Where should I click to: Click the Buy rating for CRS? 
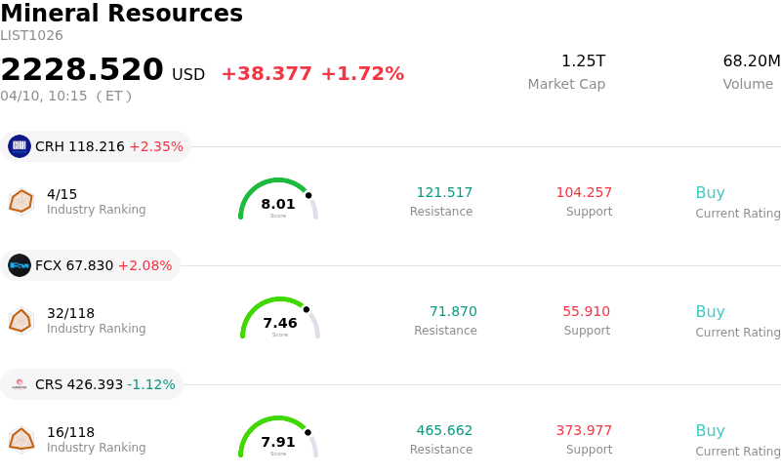point(710,431)
